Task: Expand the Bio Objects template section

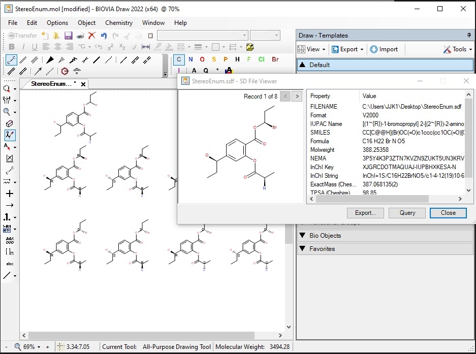Action: pyautogui.click(x=325, y=236)
